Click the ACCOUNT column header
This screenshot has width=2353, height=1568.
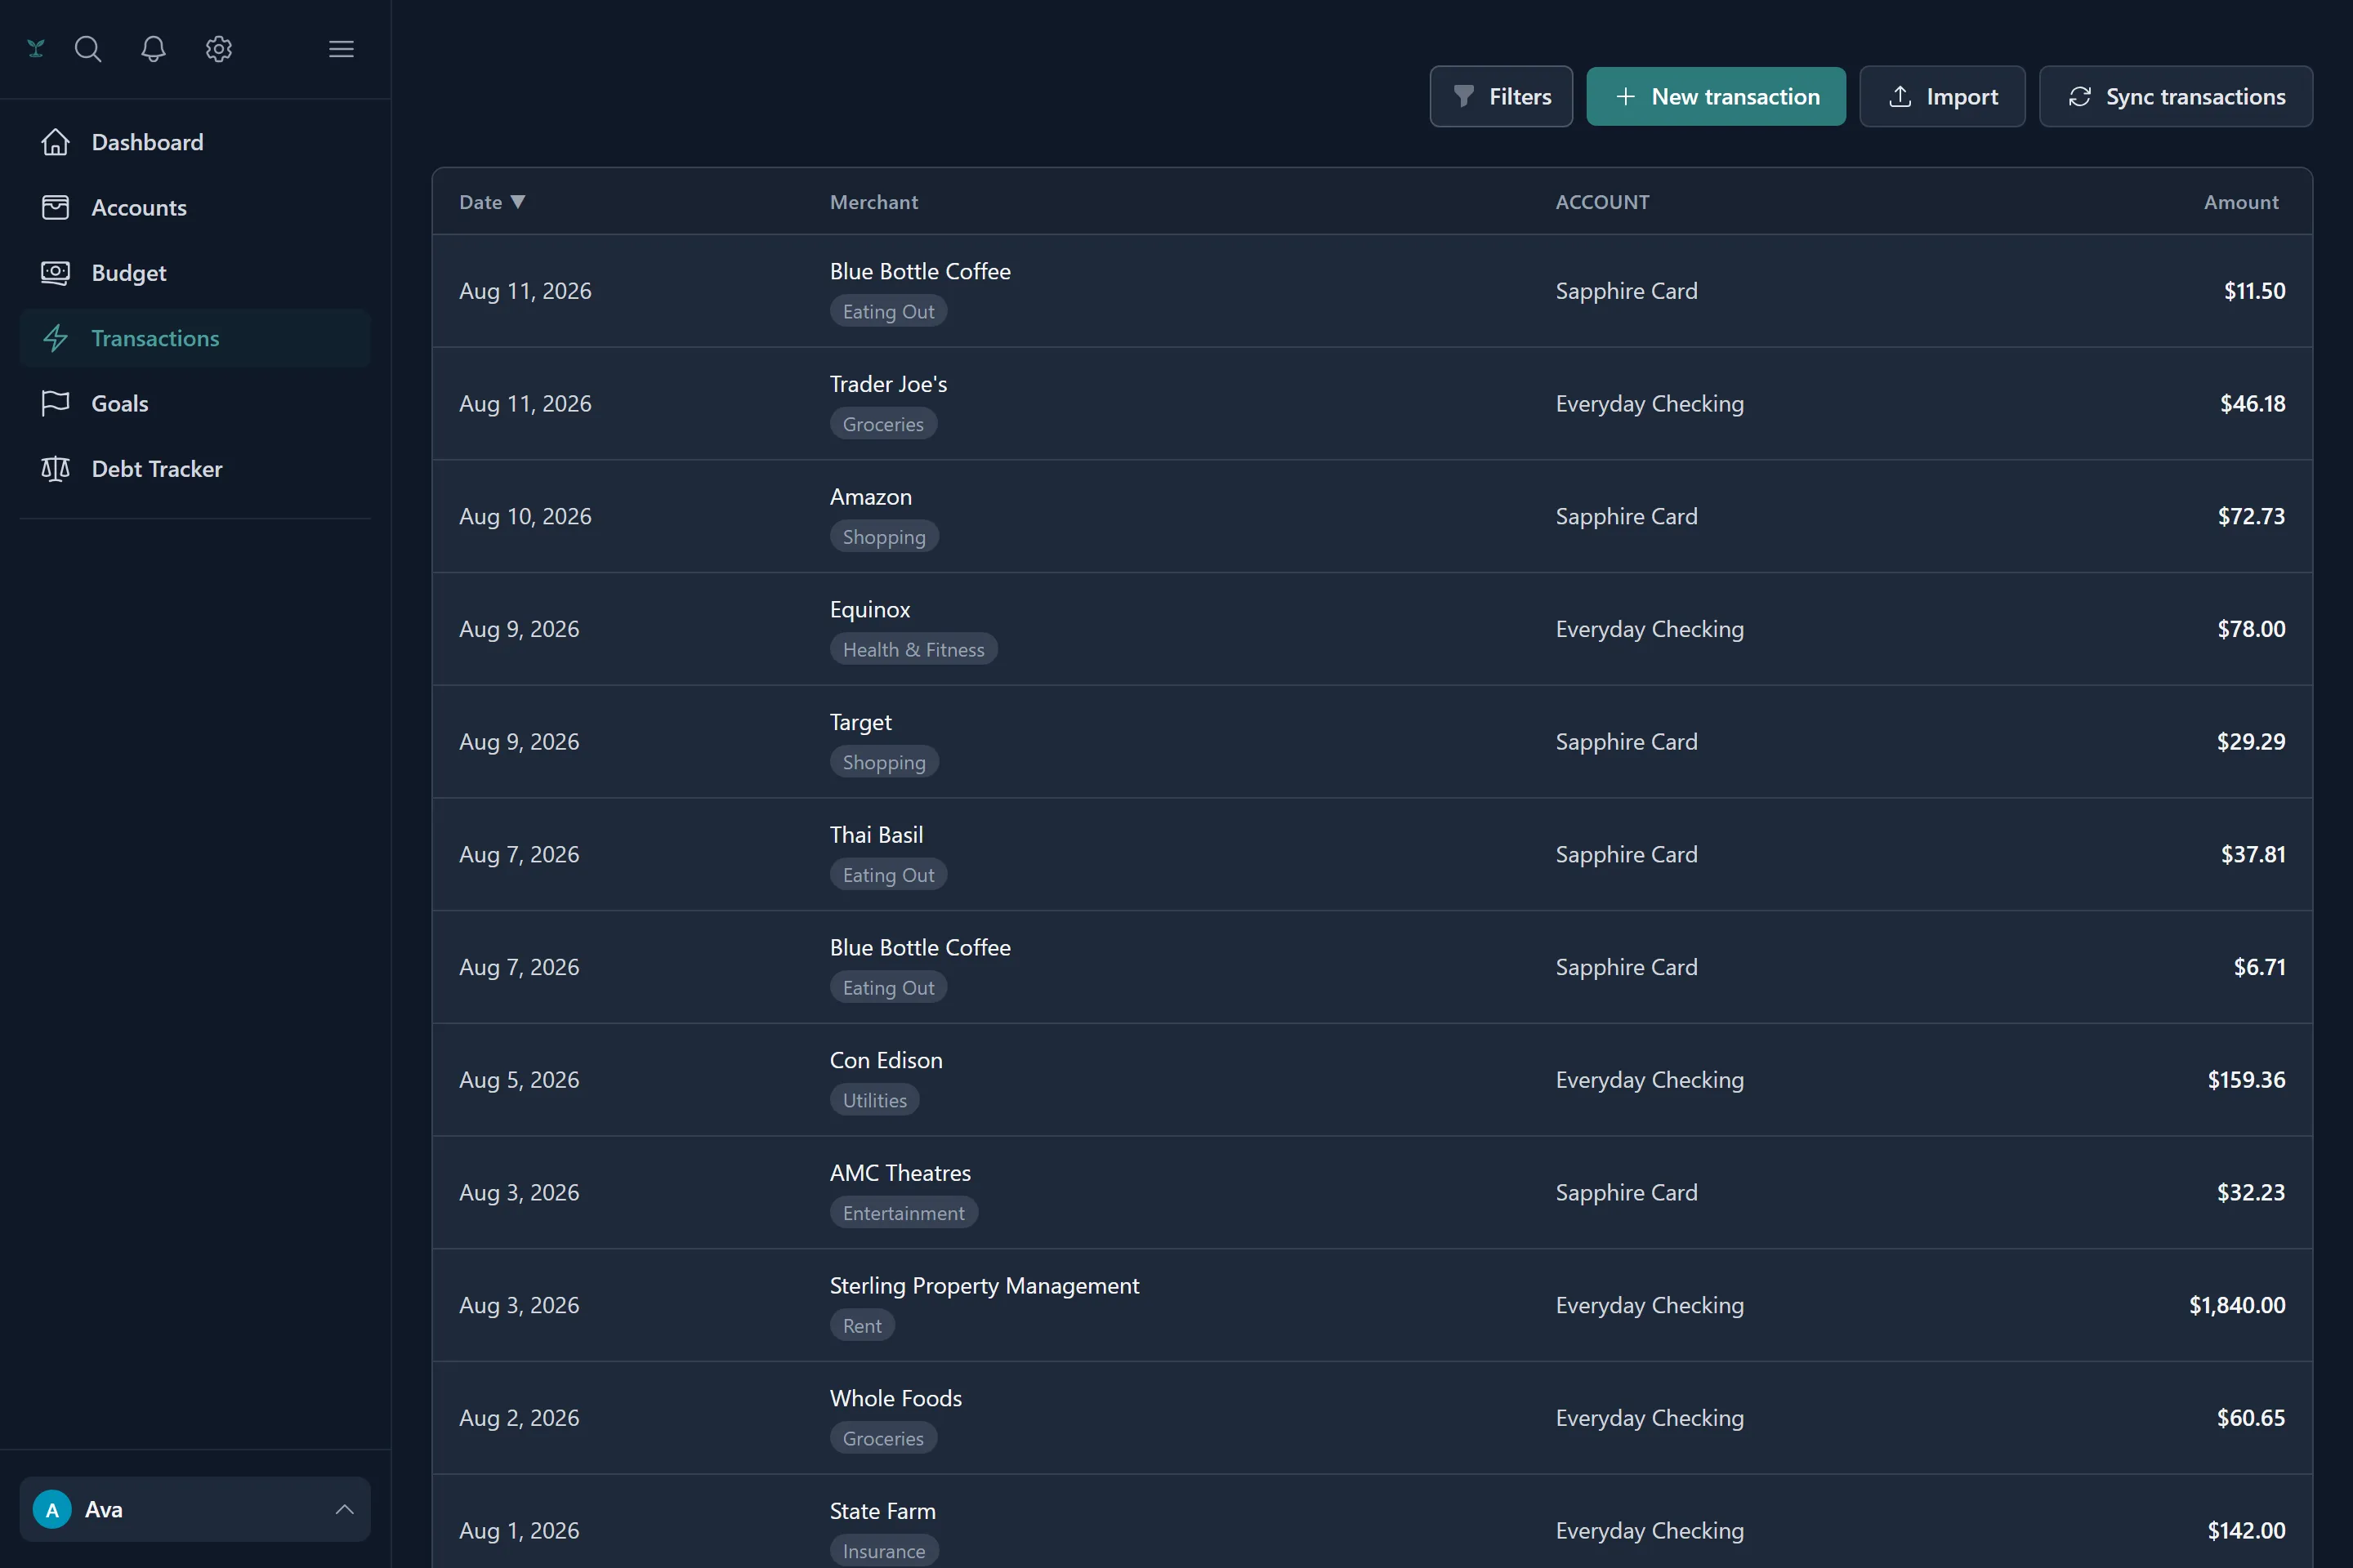click(x=1601, y=202)
